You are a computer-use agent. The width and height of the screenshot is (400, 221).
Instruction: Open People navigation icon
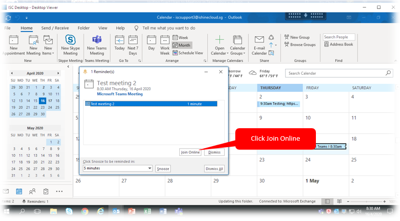[32, 191]
